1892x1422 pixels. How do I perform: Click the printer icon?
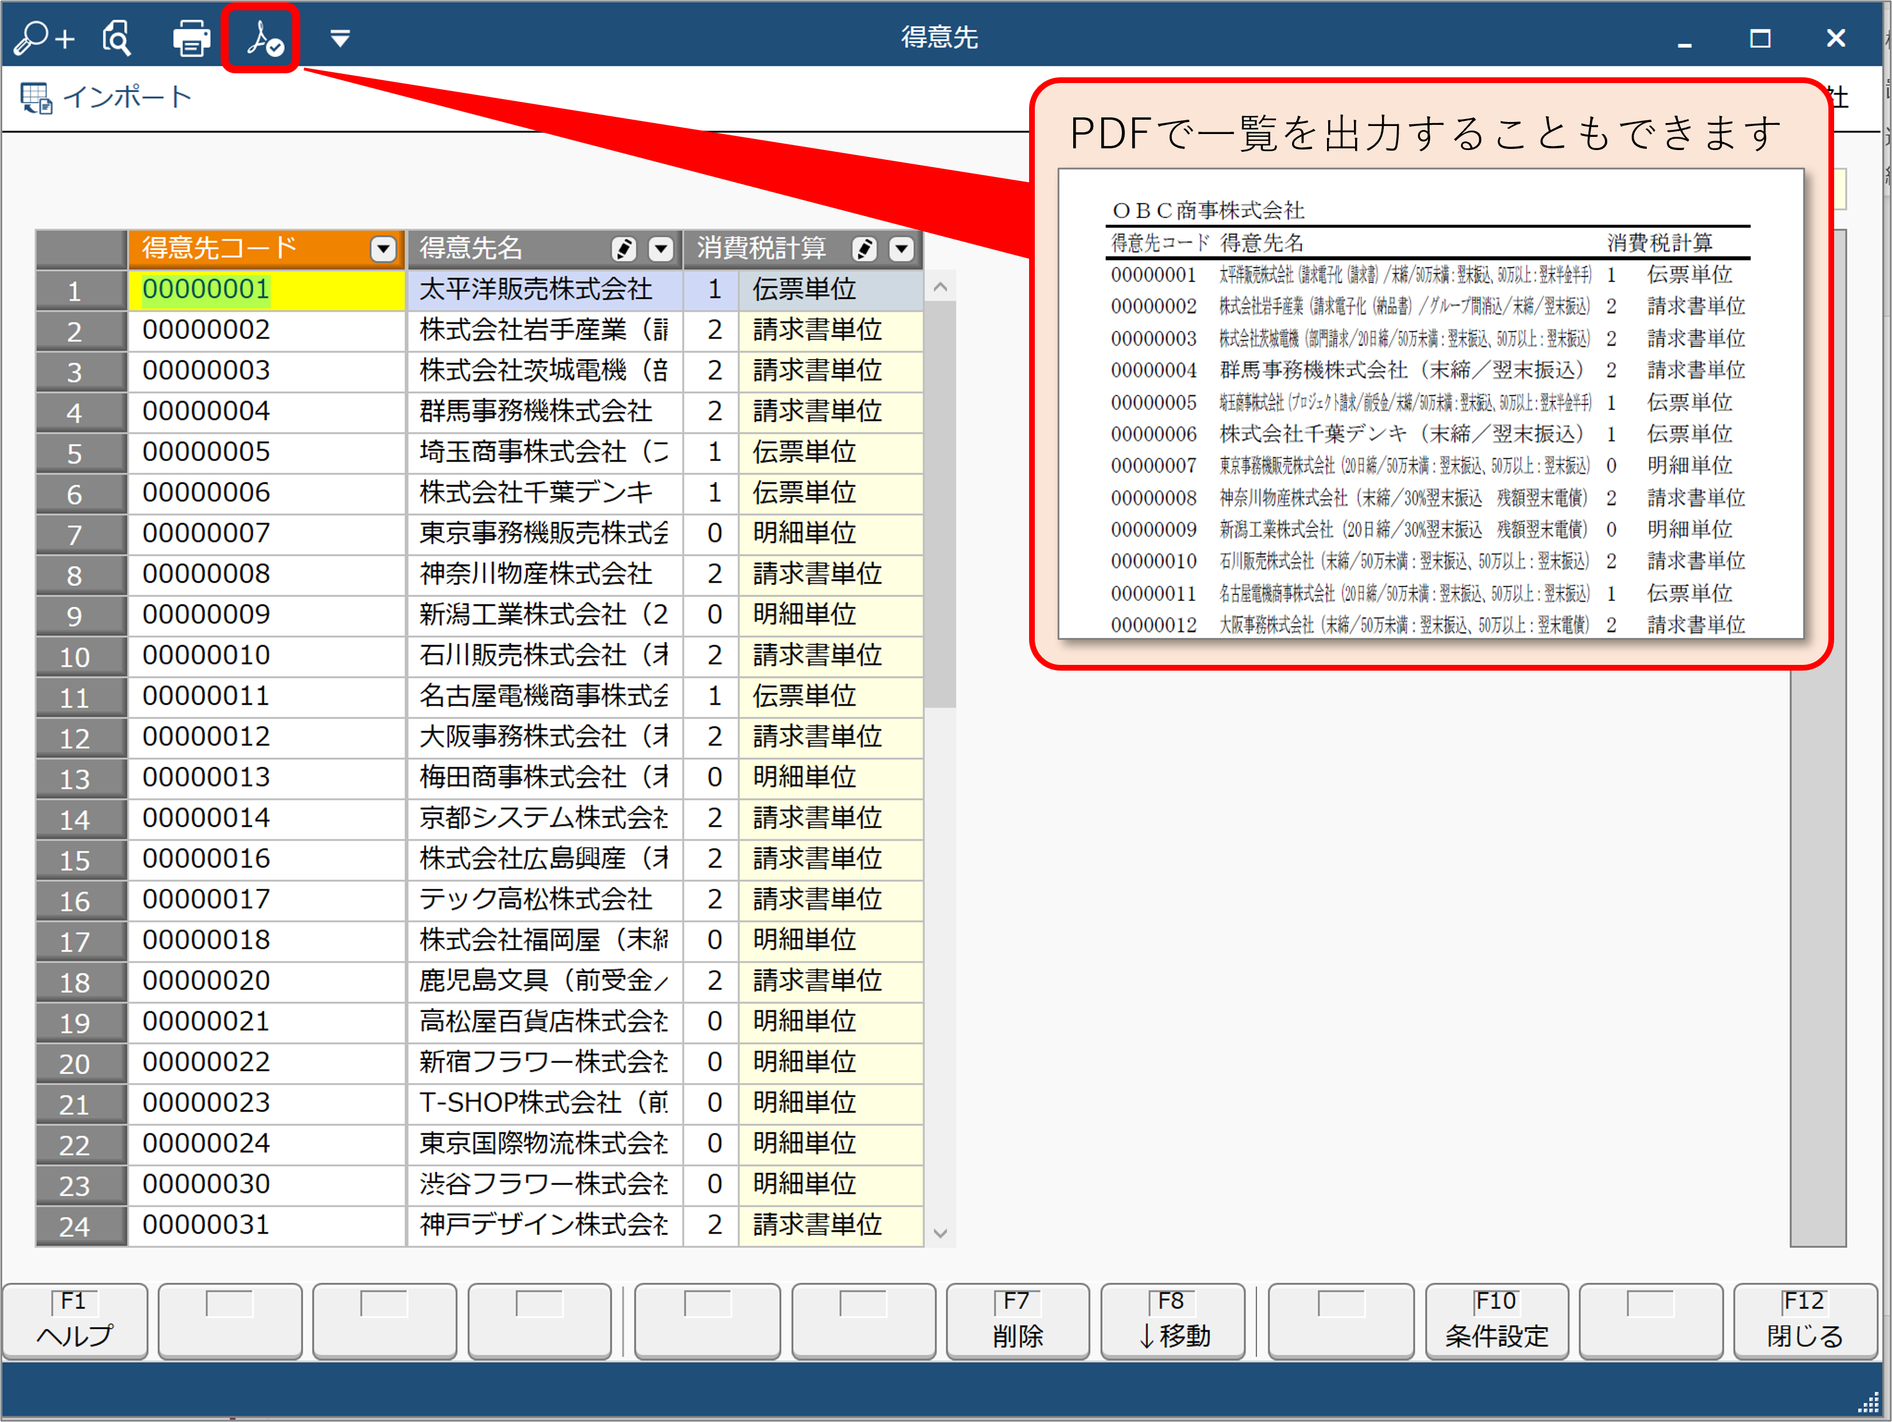pos(191,38)
